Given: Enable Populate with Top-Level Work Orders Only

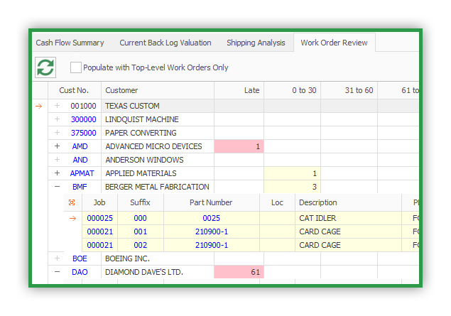Looking at the screenshot, I should pos(76,67).
